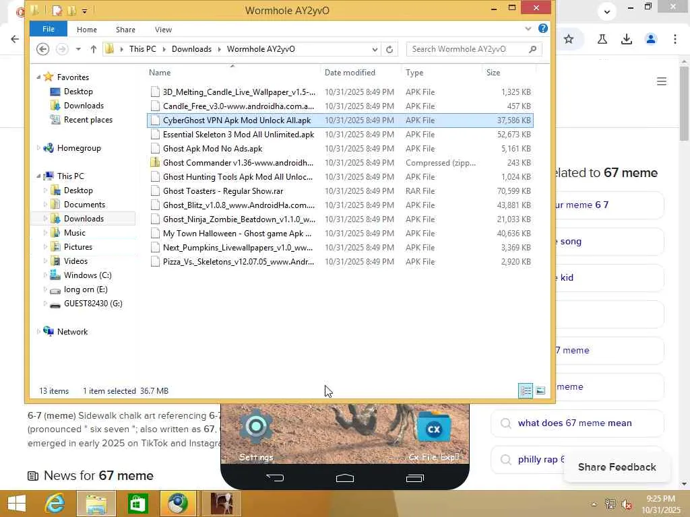
Task: Open address bar history dropdown
Action: coord(375,49)
